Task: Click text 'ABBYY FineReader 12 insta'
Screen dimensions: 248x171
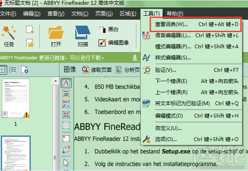Action: tap(107, 139)
